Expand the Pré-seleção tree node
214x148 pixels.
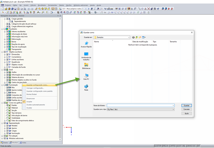tap(2, 136)
